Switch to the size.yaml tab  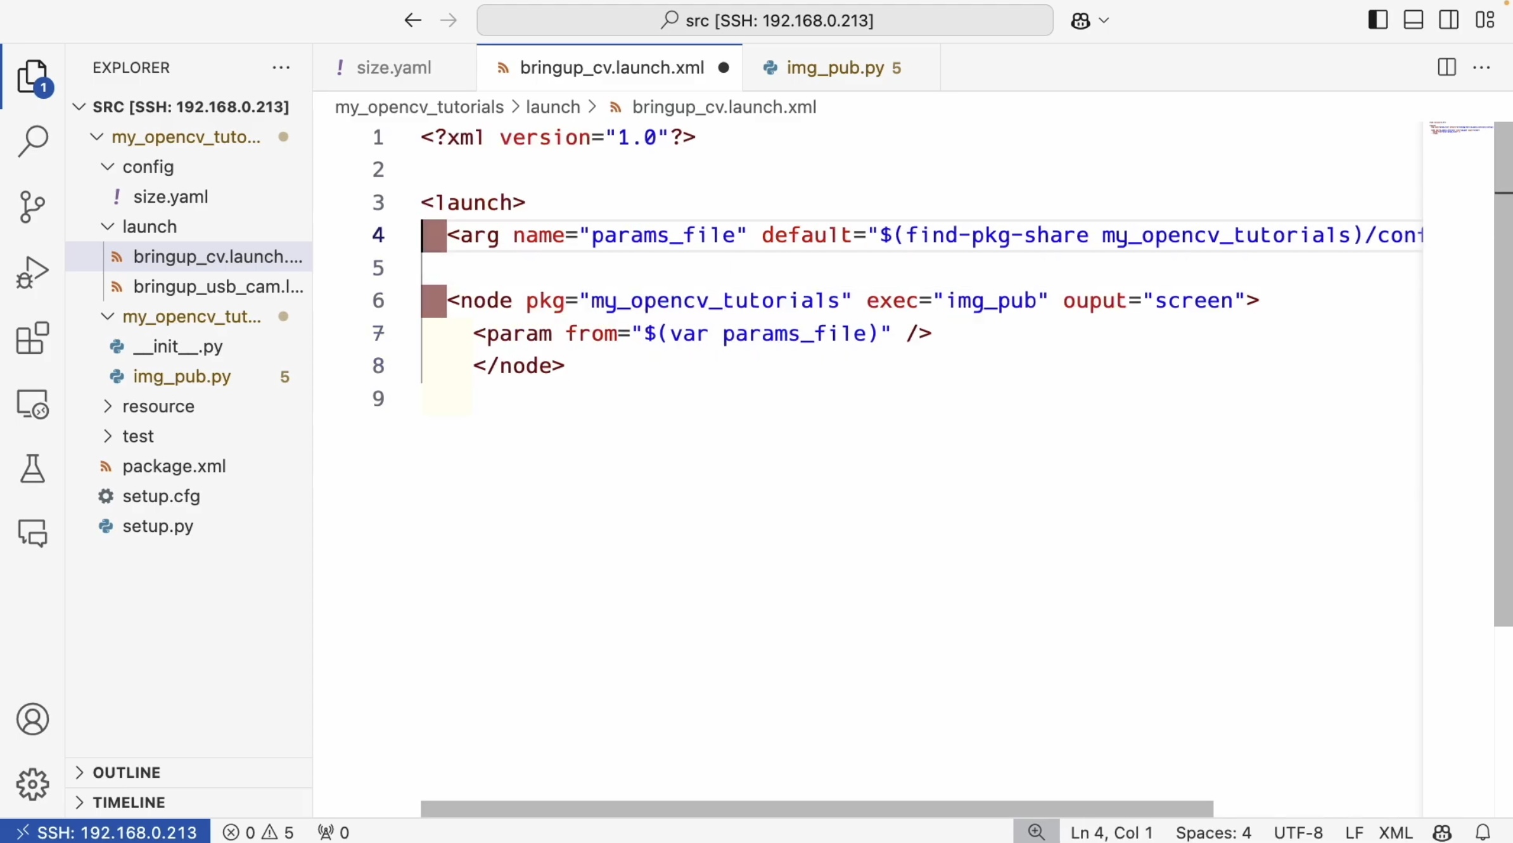pos(393,68)
